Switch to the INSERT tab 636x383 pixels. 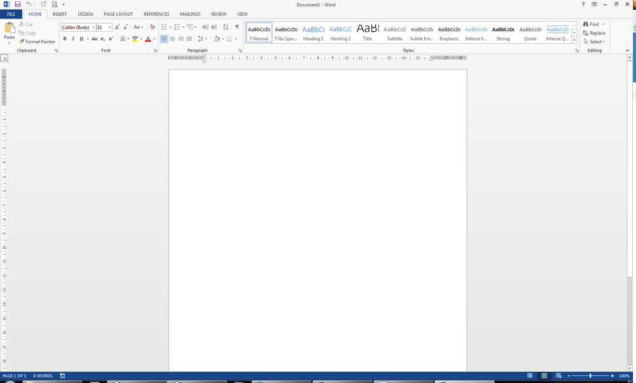60,14
